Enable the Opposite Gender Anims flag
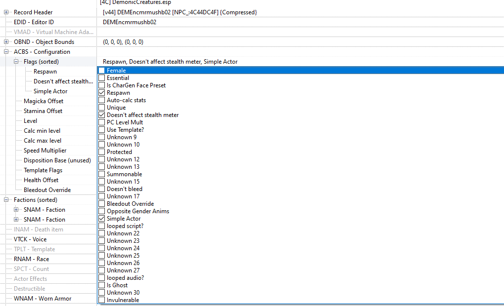The height and width of the screenshot is (306, 504). tap(102, 211)
